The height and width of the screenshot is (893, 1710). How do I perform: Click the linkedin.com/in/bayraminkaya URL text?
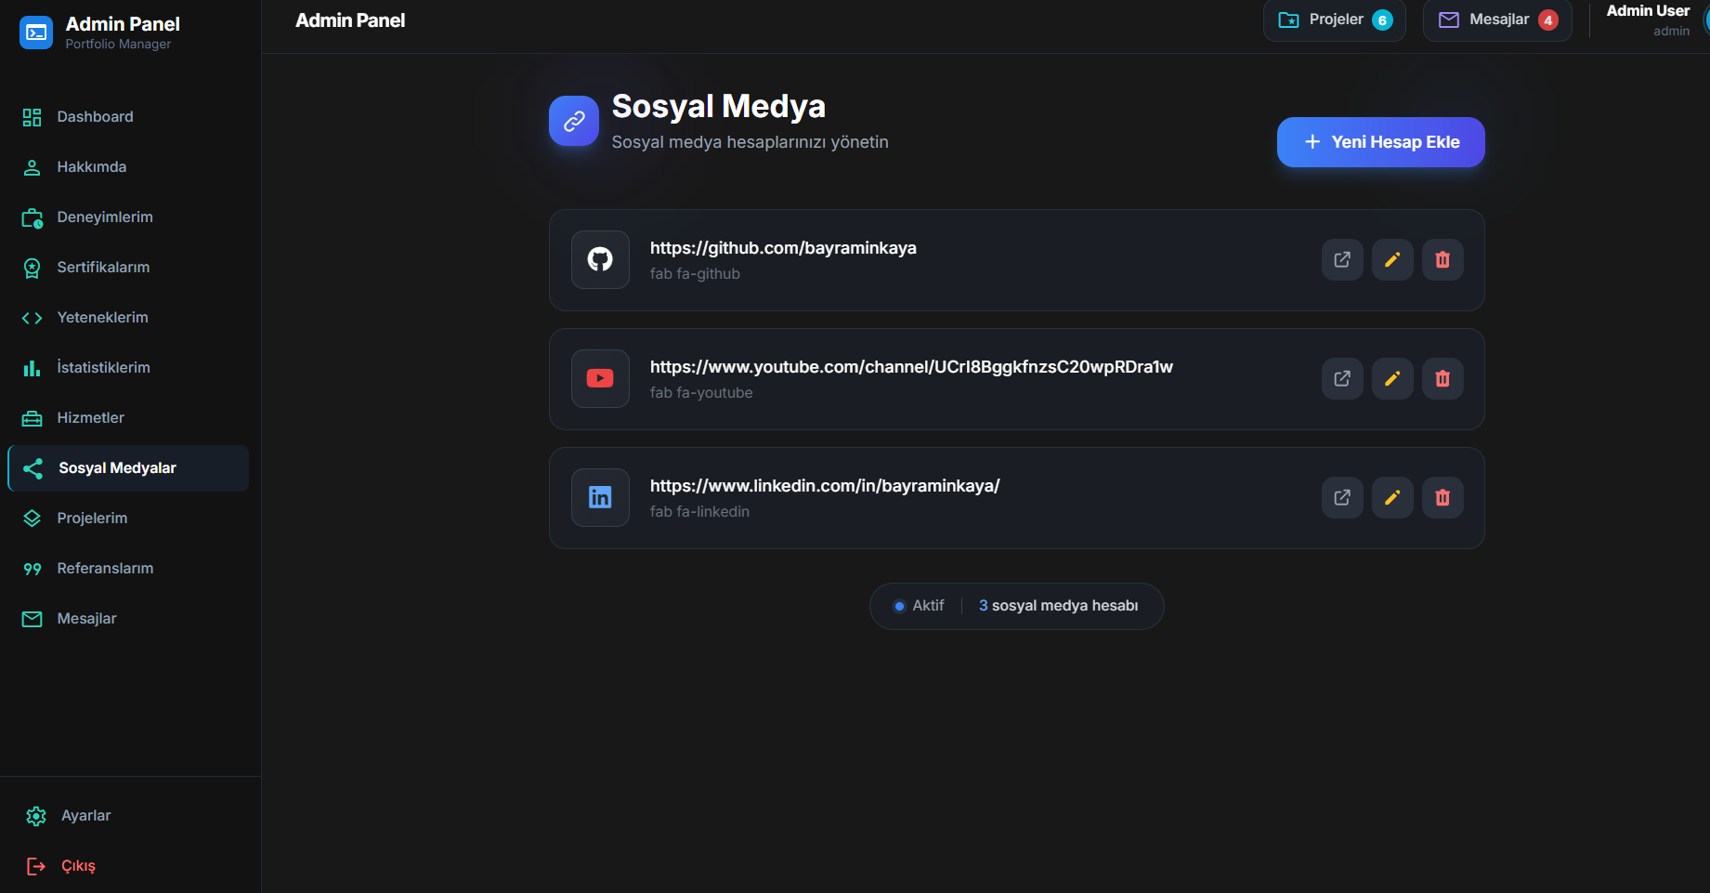(825, 486)
